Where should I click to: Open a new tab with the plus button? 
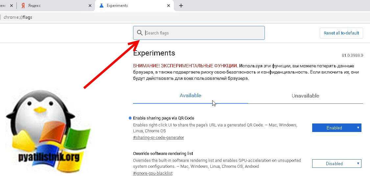click(181, 6)
